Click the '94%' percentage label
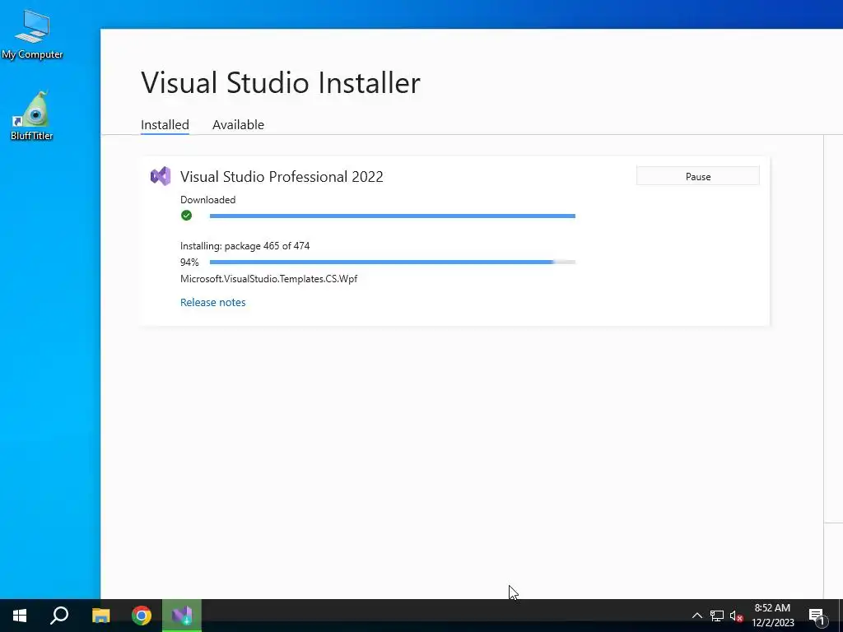 [189, 263]
